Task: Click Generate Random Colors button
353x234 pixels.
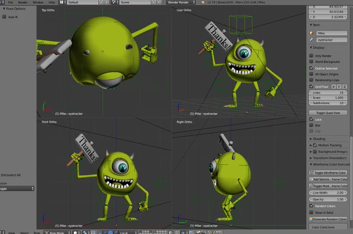Action: pyautogui.click(x=328, y=219)
